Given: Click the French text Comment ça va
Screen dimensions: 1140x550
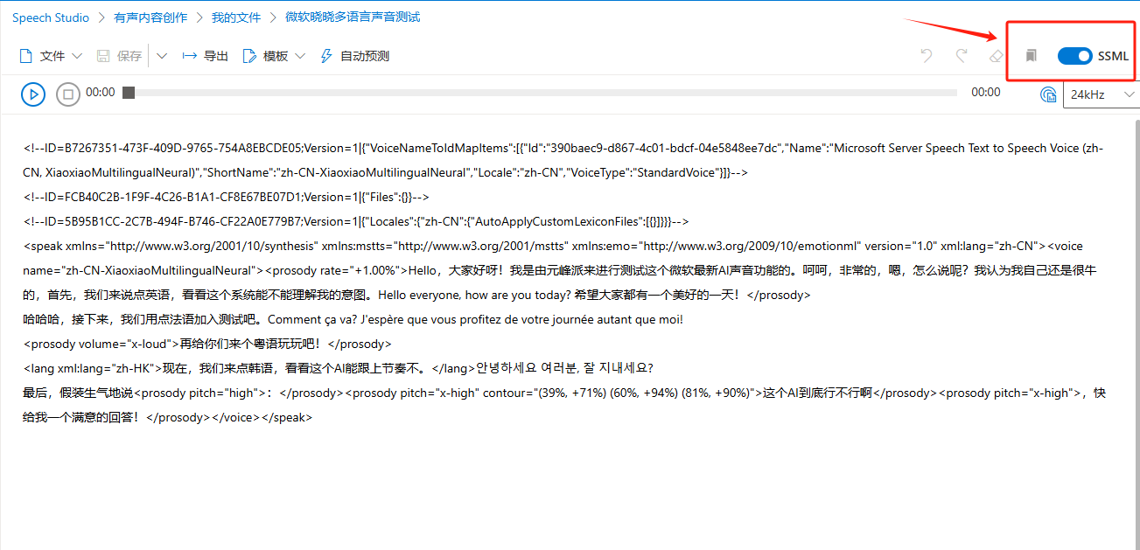Looking at the screenshot, I should click(x=312, y=319).
